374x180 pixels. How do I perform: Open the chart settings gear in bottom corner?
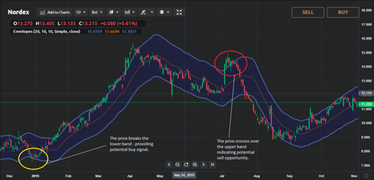(366, 176)
